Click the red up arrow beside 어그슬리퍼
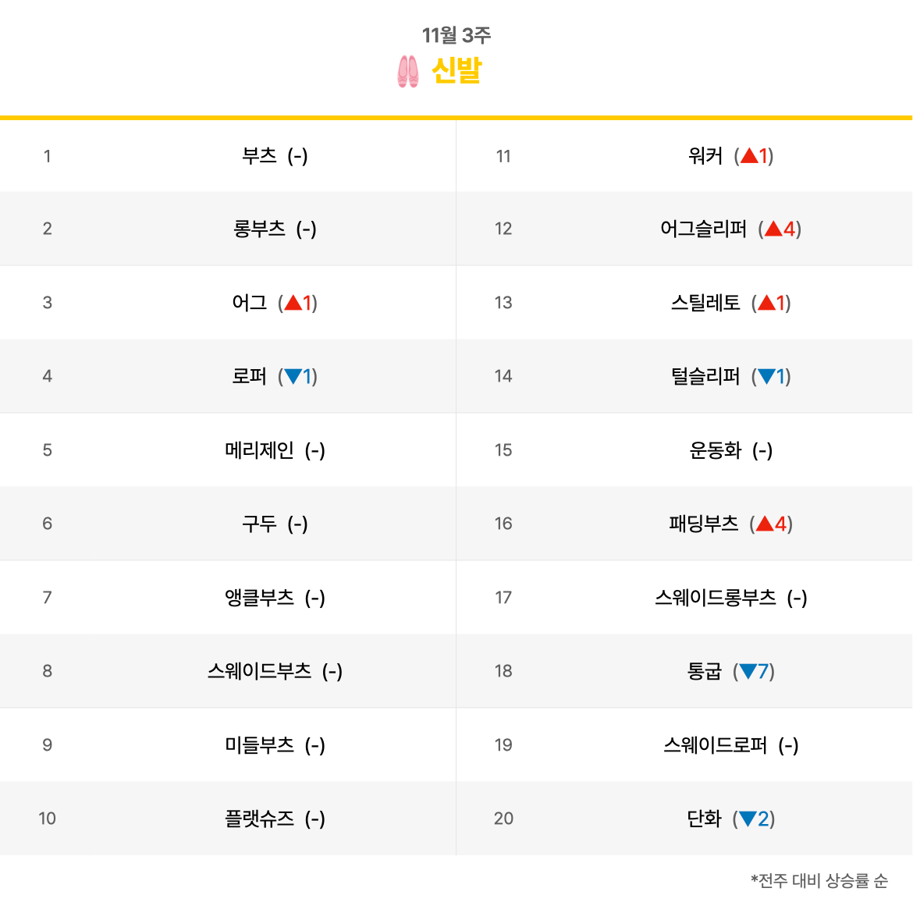This screenshot has width=913, height=913. (x=773, y=229)
